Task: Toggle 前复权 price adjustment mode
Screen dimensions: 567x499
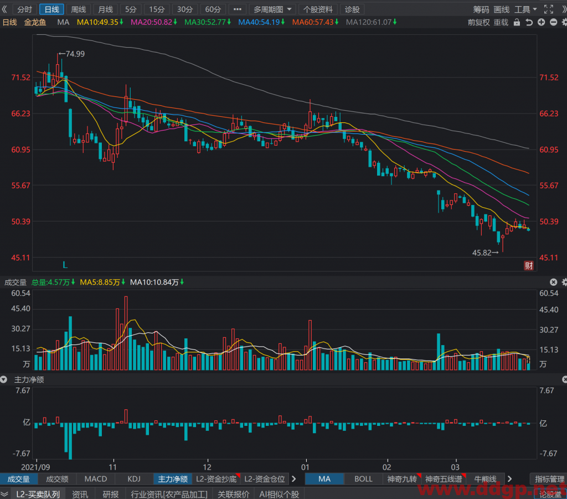Action: (478, 22)
